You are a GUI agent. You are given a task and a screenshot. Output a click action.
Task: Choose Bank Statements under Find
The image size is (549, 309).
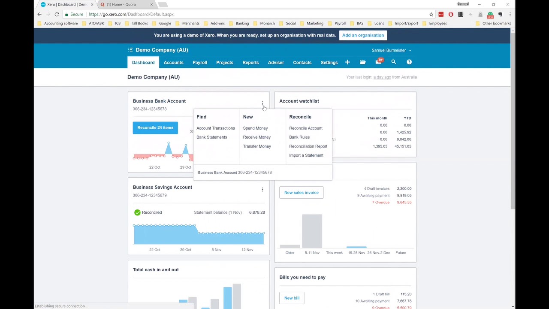[x=212, y=137]
